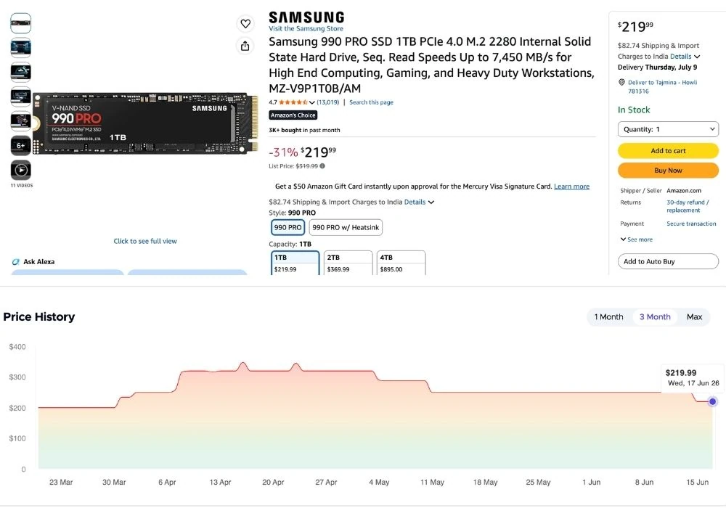Click the $219.99 tooltip on the chart
Screen dimensions: 726x508
coord(692,377)
